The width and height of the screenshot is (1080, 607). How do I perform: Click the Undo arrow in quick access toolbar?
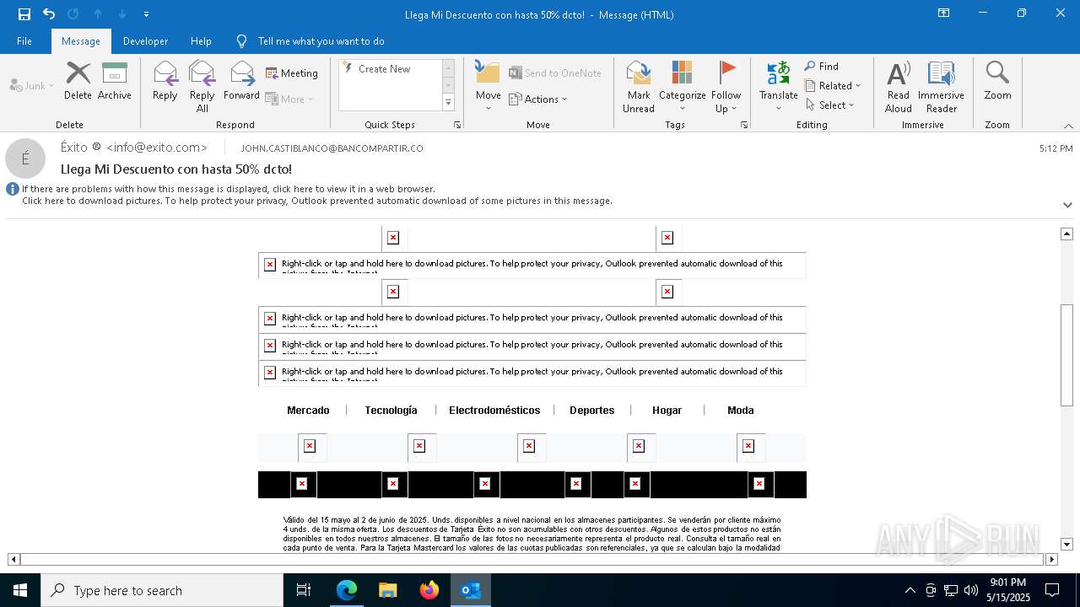point(49,13)
